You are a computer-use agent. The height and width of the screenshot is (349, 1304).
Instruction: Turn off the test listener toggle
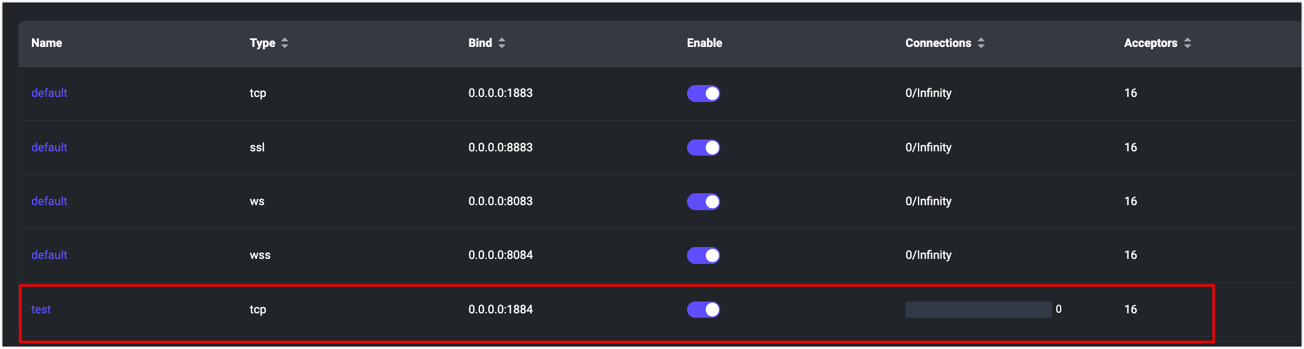coord(703,310)
